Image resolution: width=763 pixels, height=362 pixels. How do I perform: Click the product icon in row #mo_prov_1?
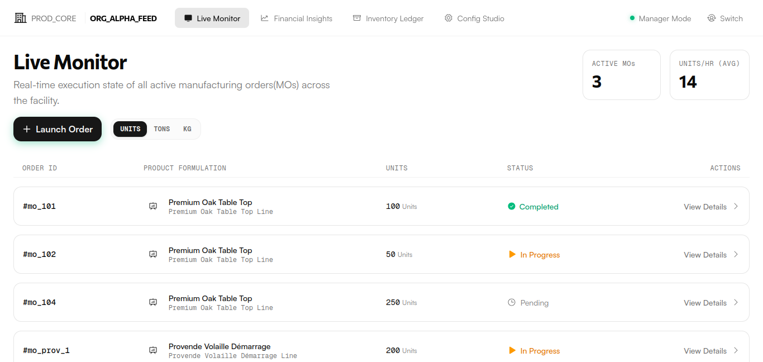153,350
